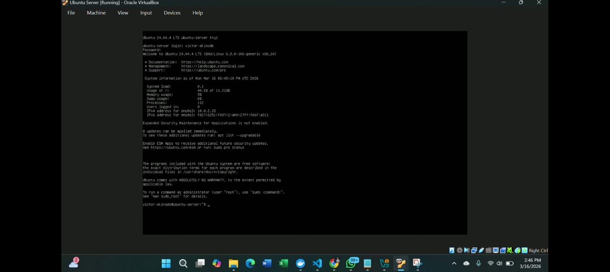Open Wi-Fi quick settings
The width and height of the screenshot is (610, 272).
pos(491,263)
